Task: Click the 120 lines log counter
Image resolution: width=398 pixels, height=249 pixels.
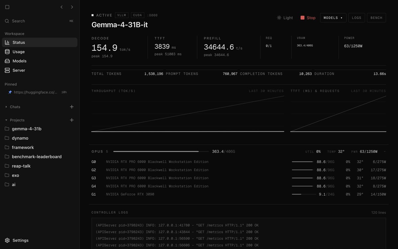Action: pos(379,212)
